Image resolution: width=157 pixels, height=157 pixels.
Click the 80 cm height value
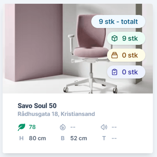[37, 138]
